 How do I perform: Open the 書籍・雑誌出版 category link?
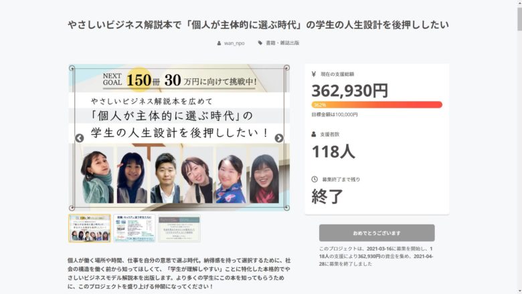coord(282,43)
